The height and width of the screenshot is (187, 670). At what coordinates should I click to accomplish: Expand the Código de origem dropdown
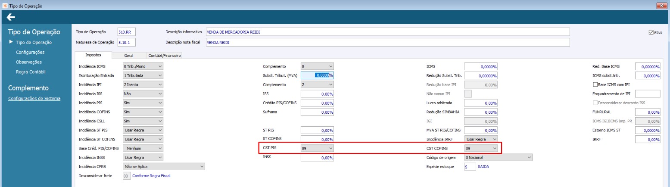click(x=498, y=157)
